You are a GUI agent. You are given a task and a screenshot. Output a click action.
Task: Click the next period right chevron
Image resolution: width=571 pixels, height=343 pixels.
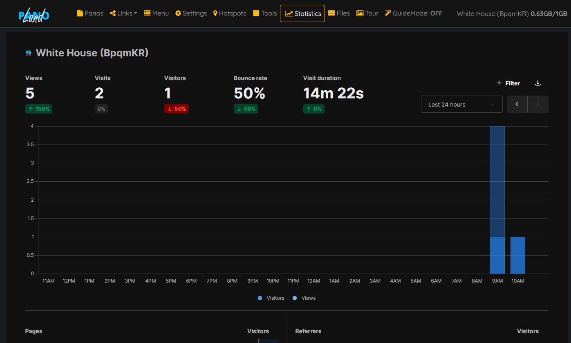click(538, 104)
